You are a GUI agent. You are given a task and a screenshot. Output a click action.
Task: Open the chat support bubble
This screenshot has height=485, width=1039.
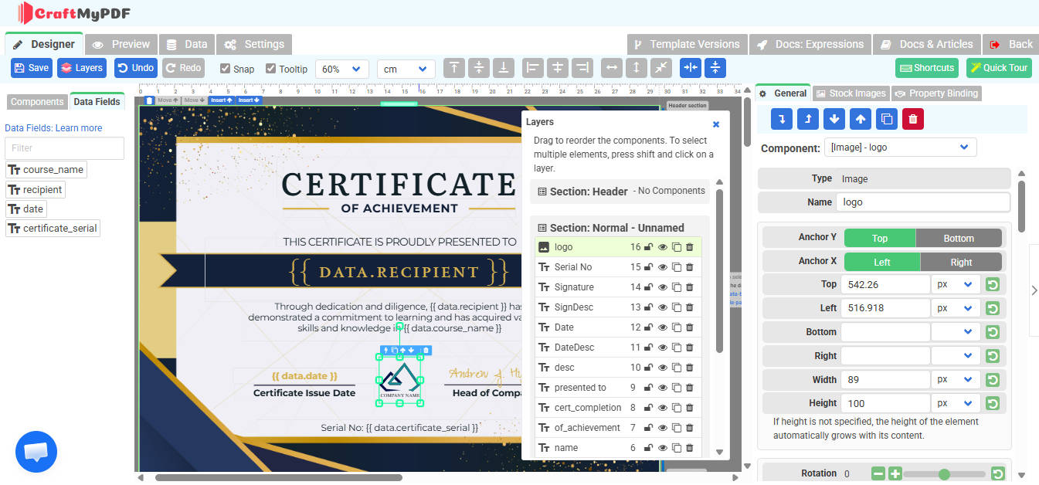36,452
